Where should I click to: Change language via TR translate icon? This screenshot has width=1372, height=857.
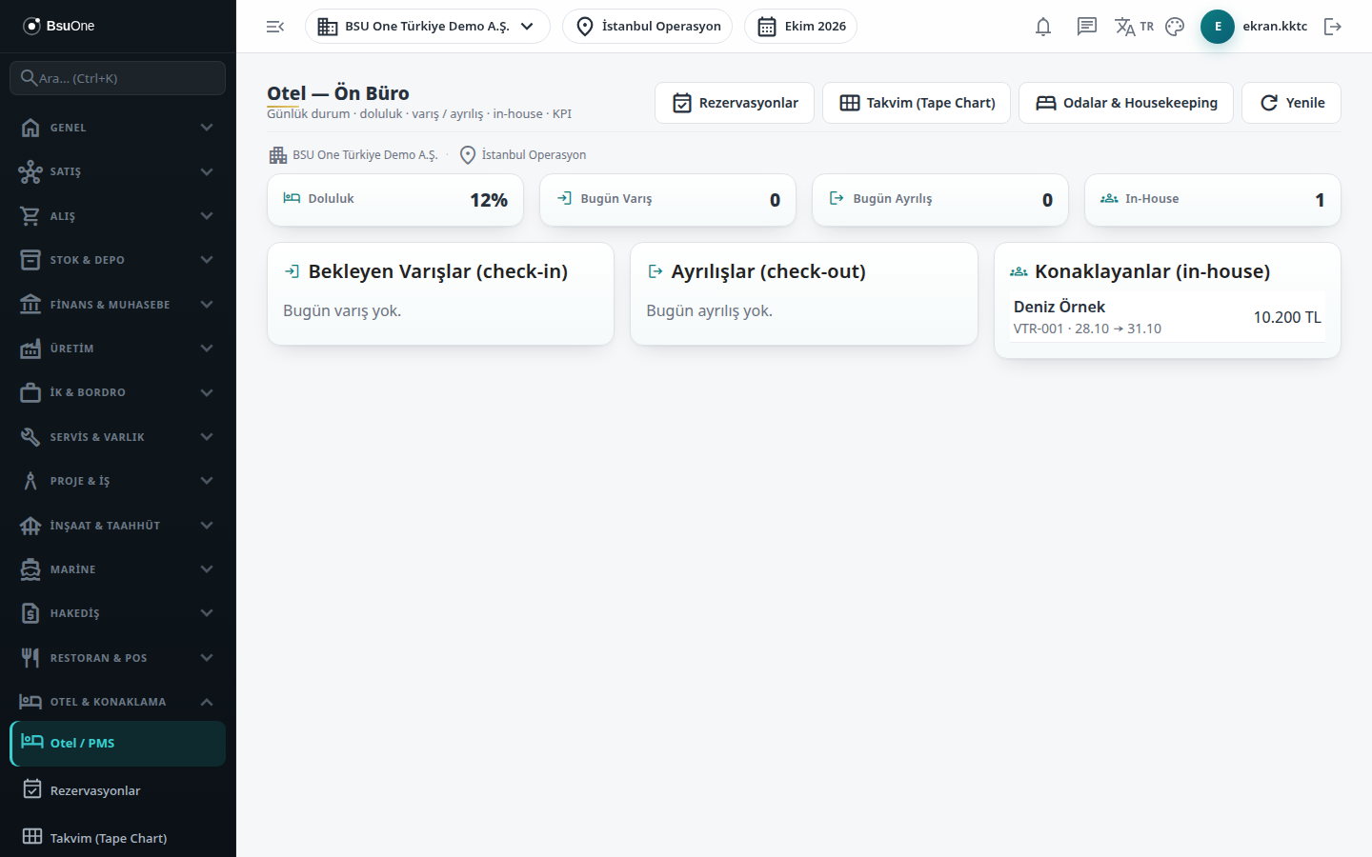pyautogui.click(x=1134, y=27)
